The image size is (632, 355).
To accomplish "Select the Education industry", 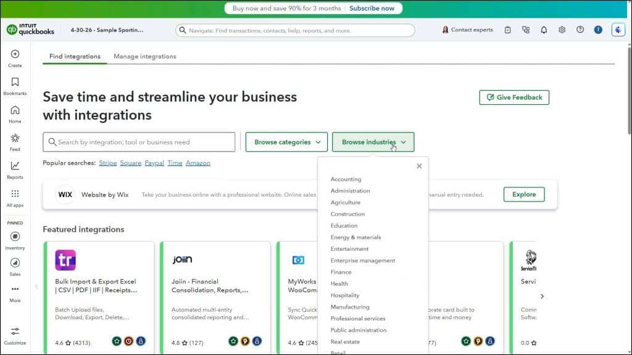I will click(x=344, y=226).
